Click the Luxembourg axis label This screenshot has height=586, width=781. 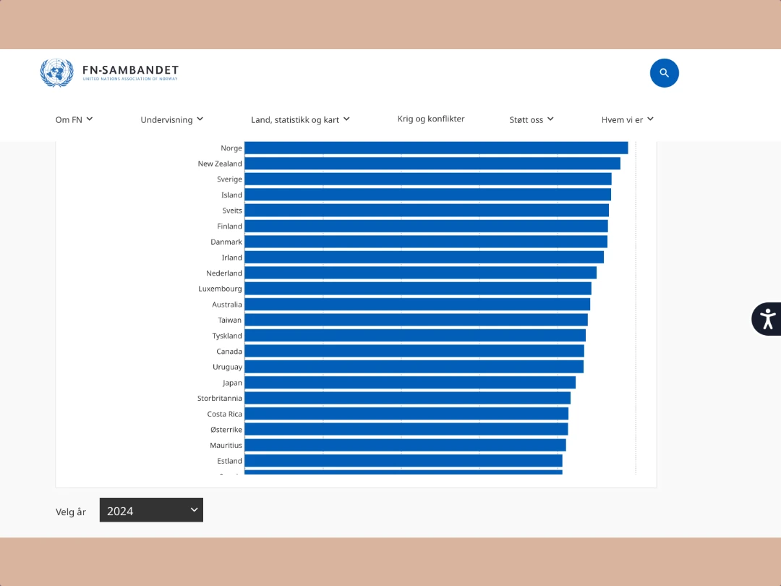tap(220, 289)
